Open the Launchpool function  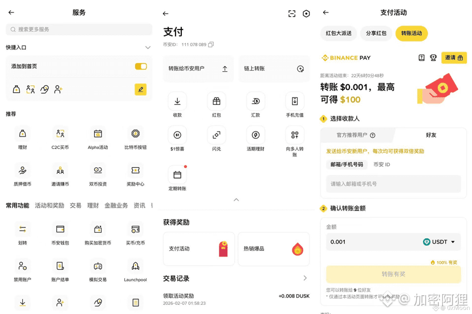[136, 270]
